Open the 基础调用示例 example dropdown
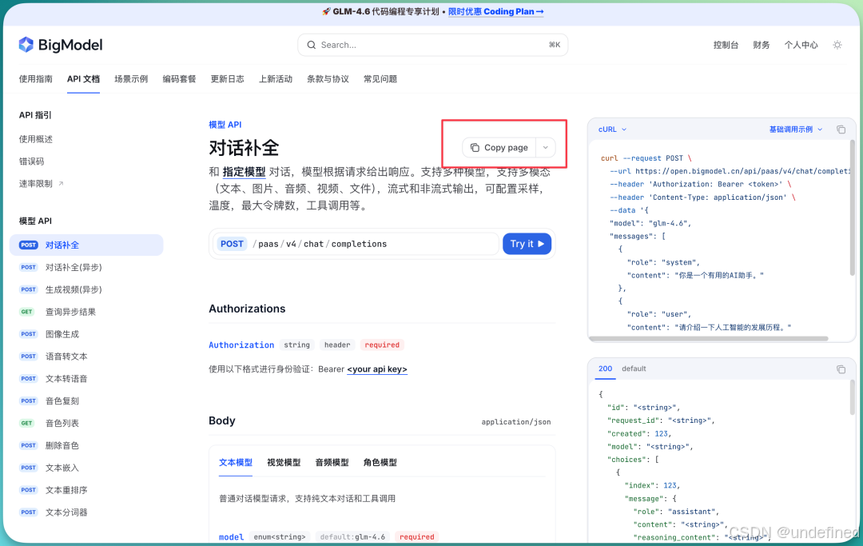The height and width of the screenshot is (546, 863). click(795, 130)
